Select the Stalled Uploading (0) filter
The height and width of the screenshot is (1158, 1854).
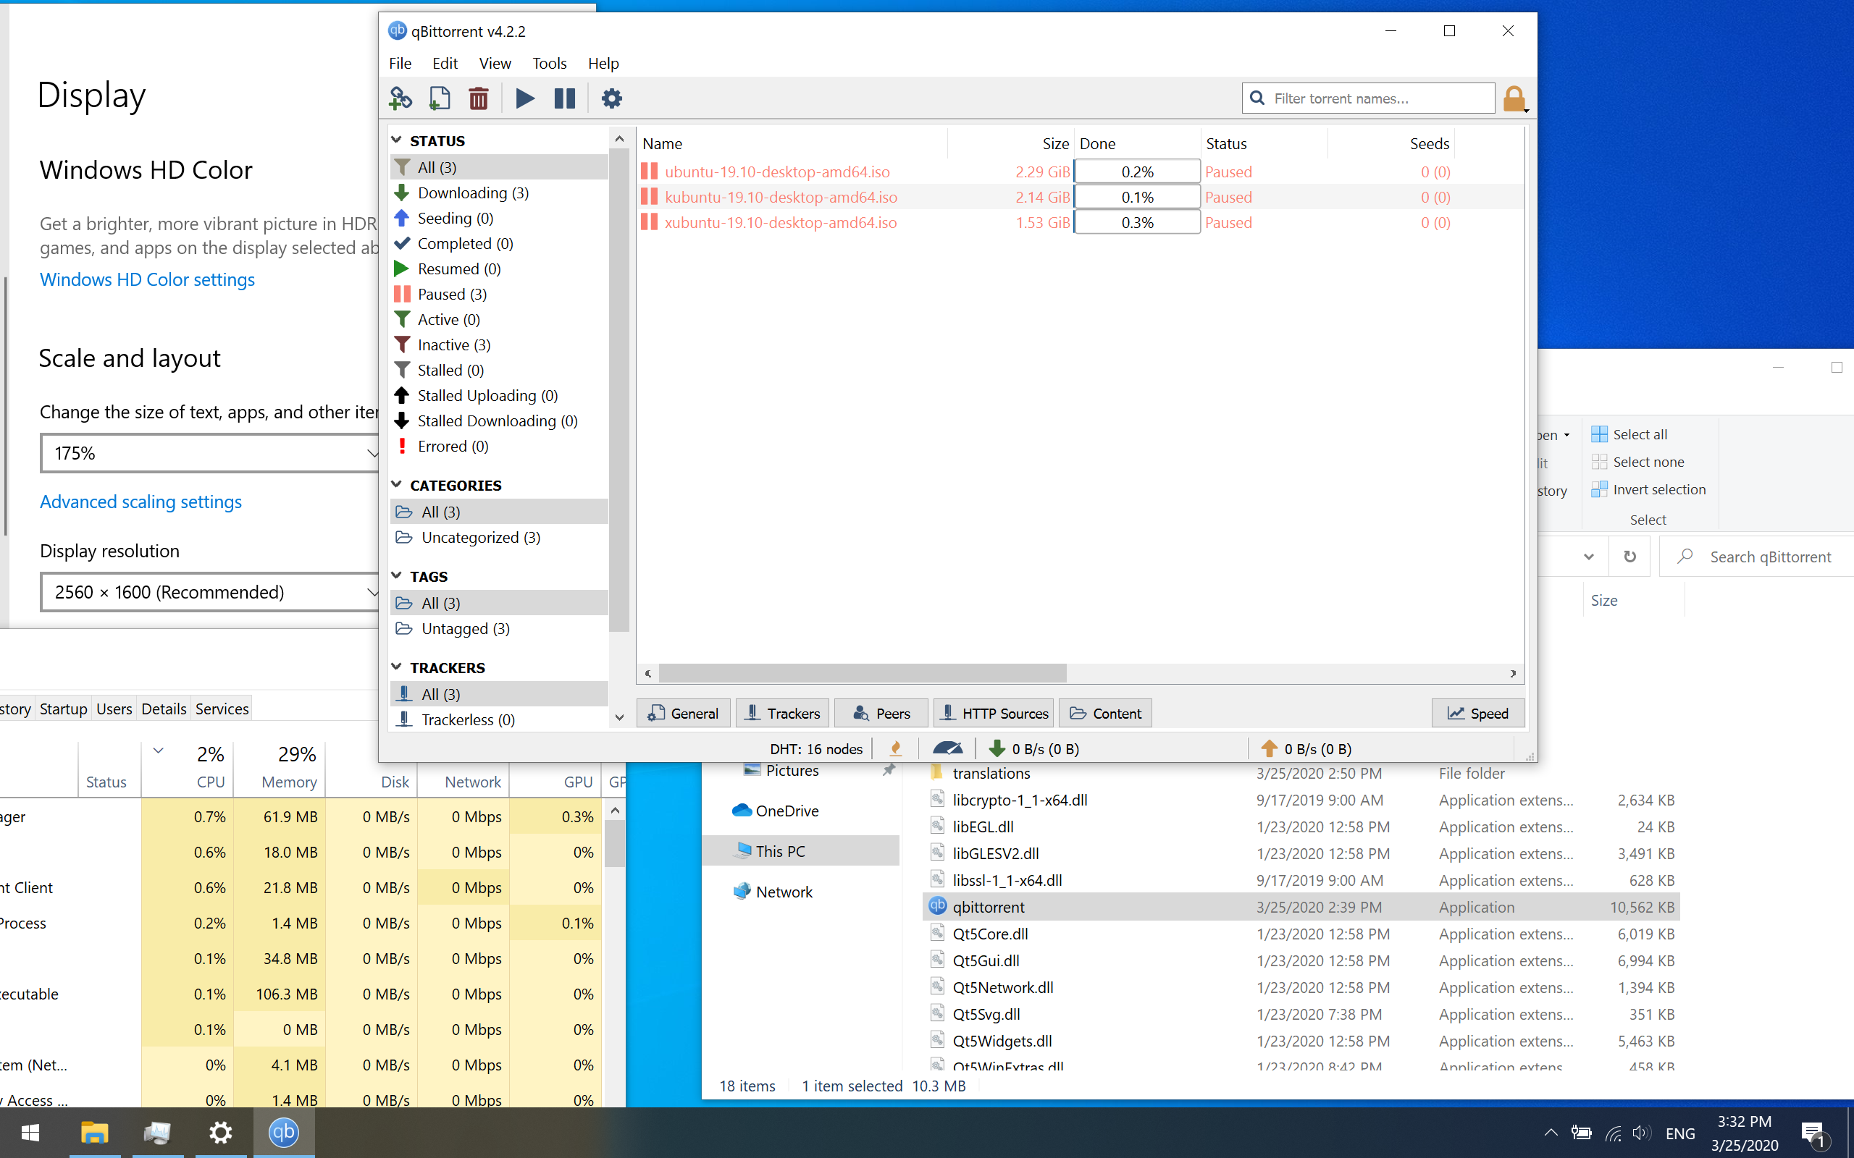499,394
